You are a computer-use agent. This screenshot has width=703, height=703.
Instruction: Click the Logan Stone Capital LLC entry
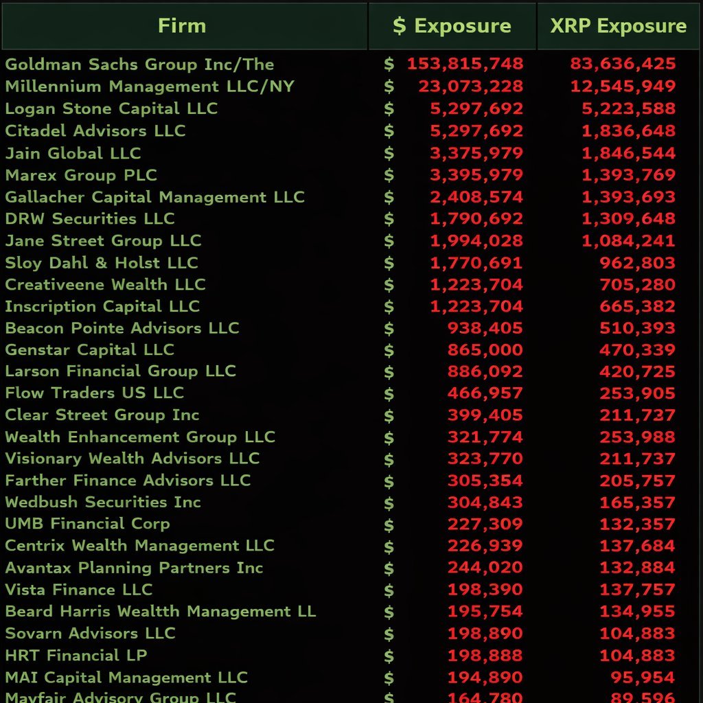point(110,108)
